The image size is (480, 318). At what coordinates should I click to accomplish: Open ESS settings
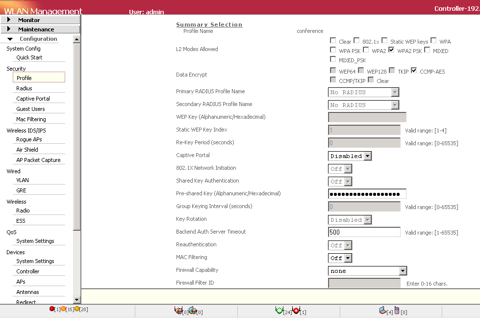click(x=21, y=221)
